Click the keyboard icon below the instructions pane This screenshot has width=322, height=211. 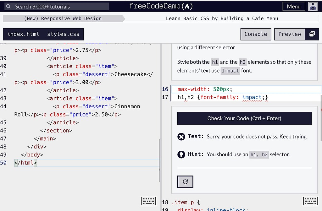pos(310,201)
